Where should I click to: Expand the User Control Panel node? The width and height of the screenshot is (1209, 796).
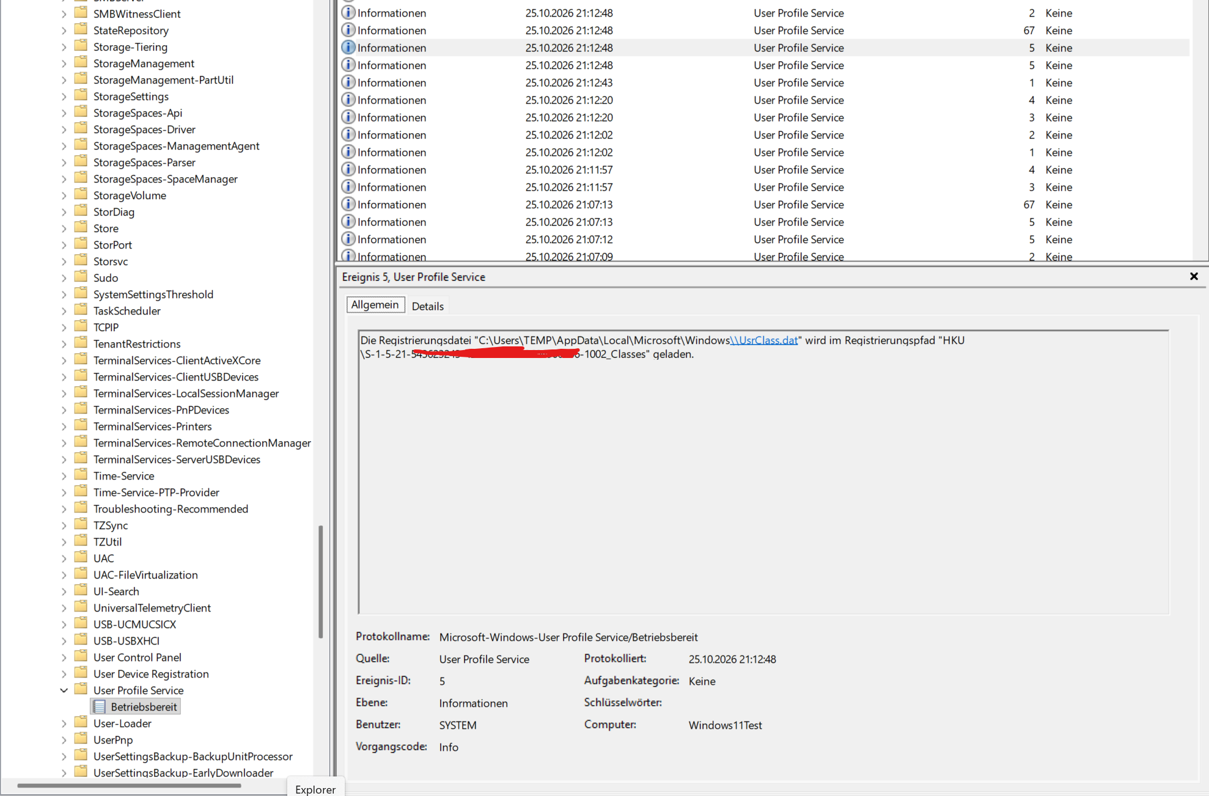[64, 657]
